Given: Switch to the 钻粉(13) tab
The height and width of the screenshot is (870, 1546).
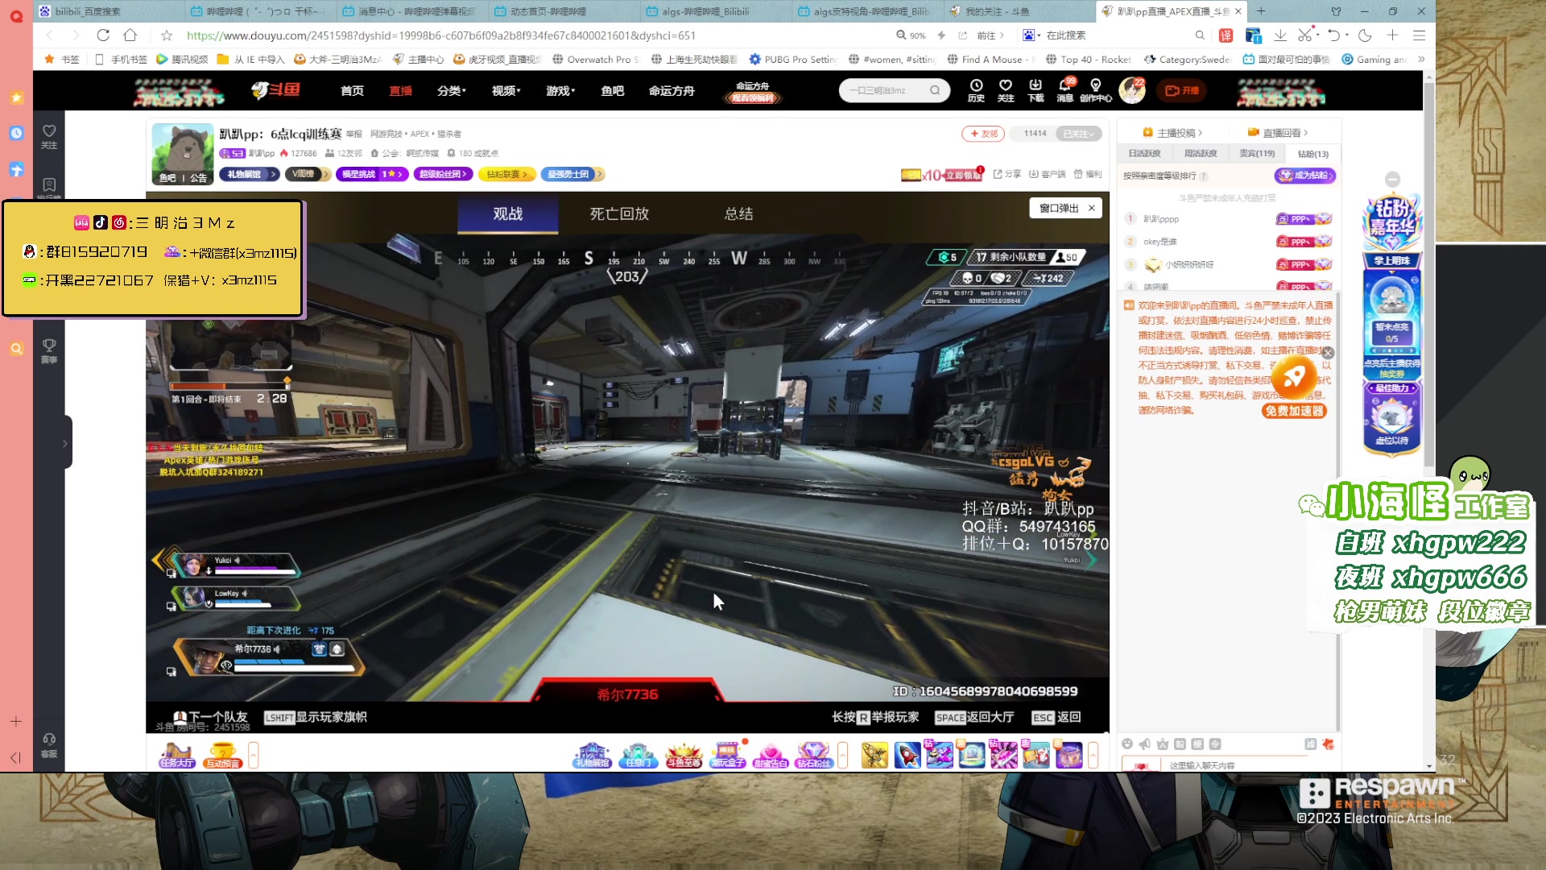Looking at the screenshot, I should point(1312,153).
